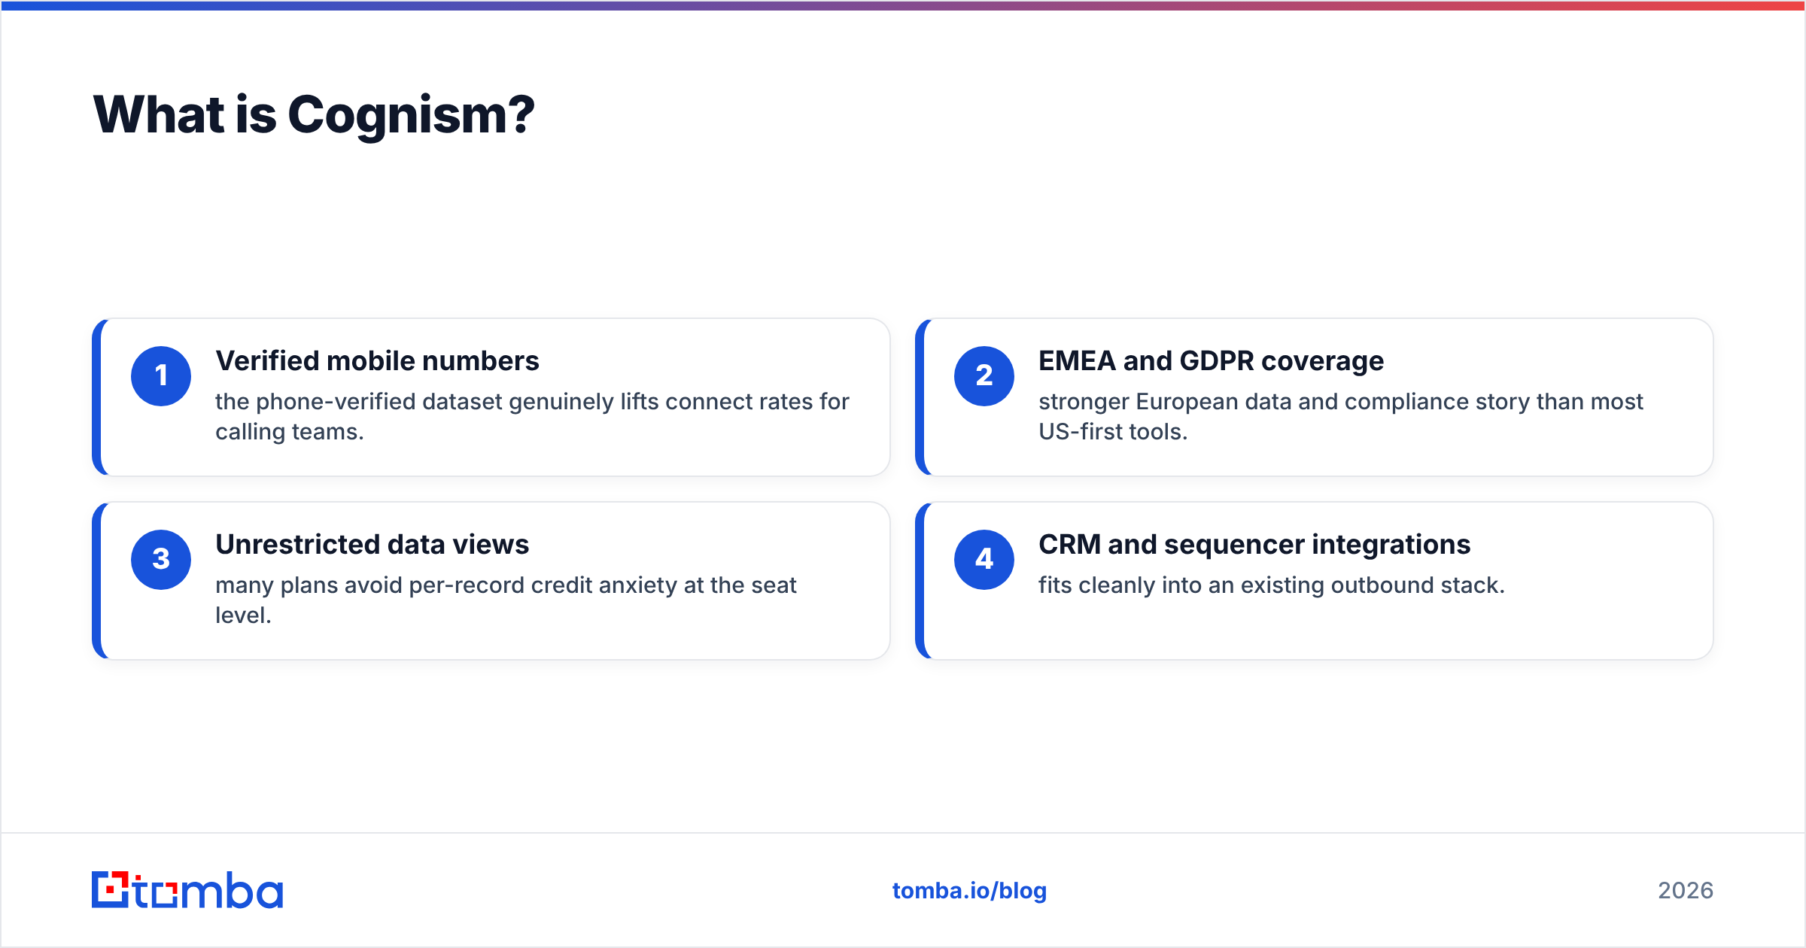Click the blue number 3 circle badge
The image size is (1806, 948).
coord(161,560)
